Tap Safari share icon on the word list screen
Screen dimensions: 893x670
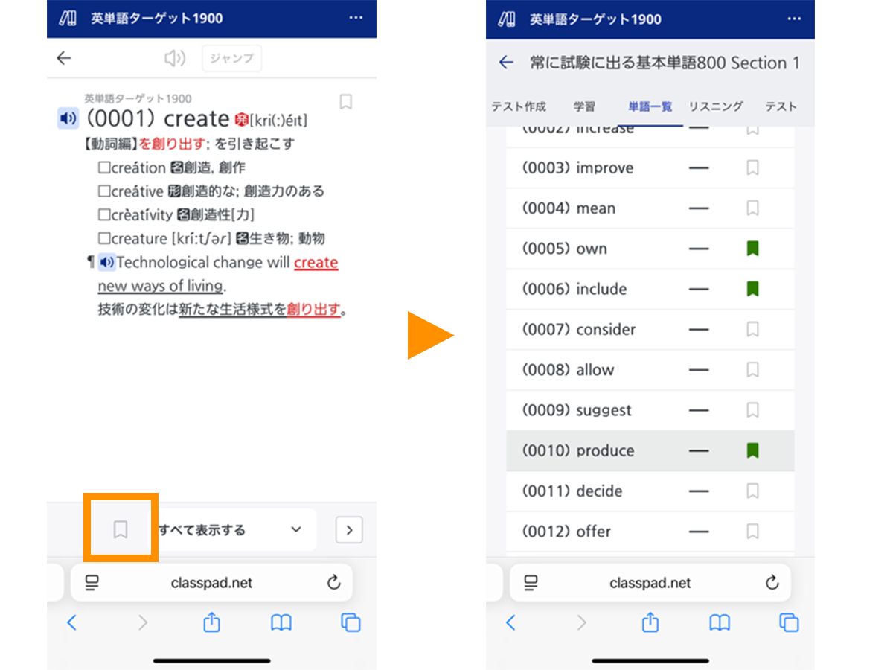click(x=651, y=622)
